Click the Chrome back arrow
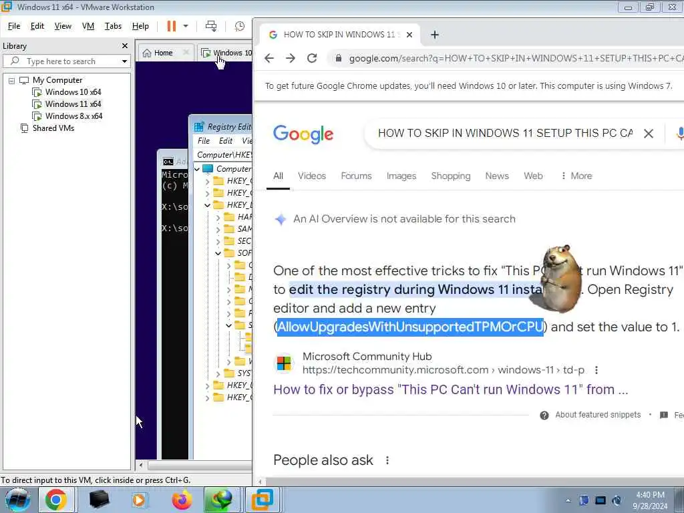 [x=269, y=58]
